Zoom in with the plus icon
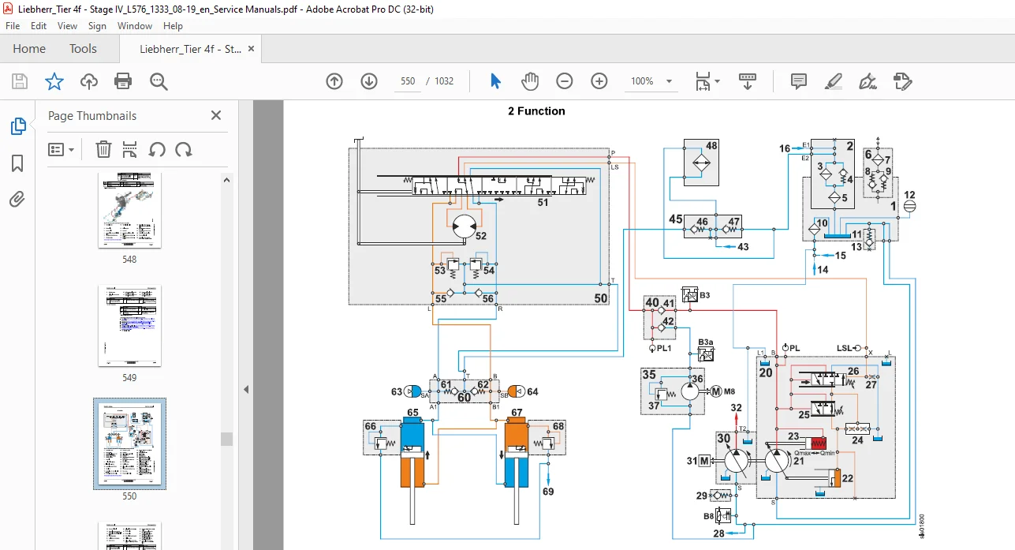Screen dimensions: 1015x550 click(599, 81)
